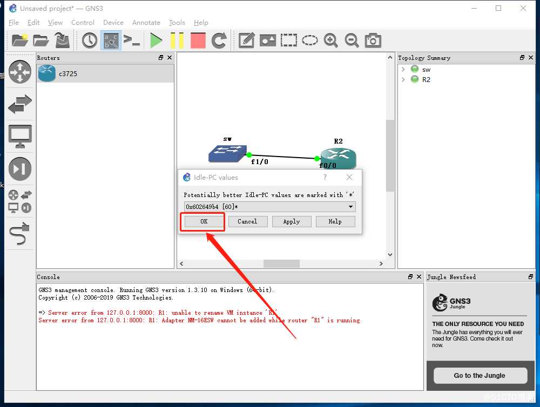Browse security devices sidebar icon
540x407 pixels.
(19, 169)
